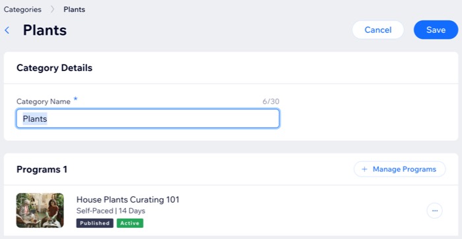The height and width of the screenshot is (239, 462).
Task: Focus the Category Name input field
Action: pos(148,119)
